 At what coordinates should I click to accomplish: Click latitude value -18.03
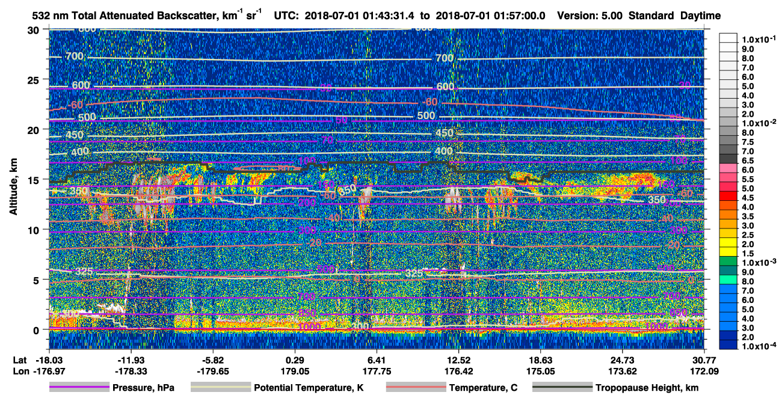pos(48,360)
